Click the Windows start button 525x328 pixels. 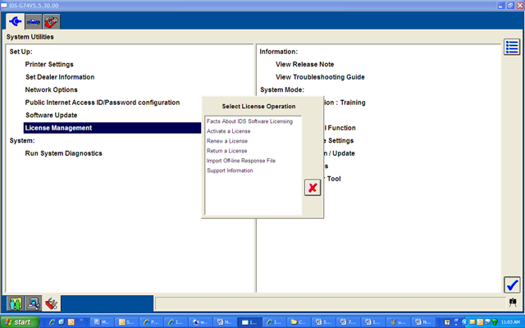pyautogui.click(x=20, y=322)
